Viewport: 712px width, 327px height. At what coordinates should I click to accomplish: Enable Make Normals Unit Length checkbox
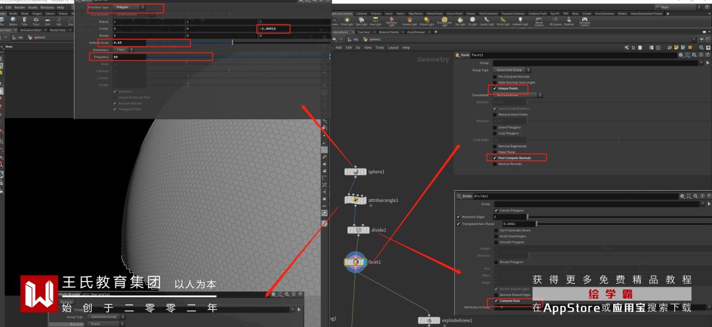pos(495,82)
